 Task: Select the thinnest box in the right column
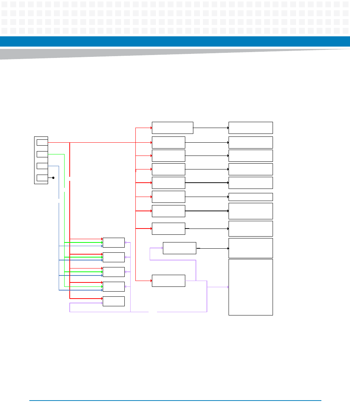251,197
